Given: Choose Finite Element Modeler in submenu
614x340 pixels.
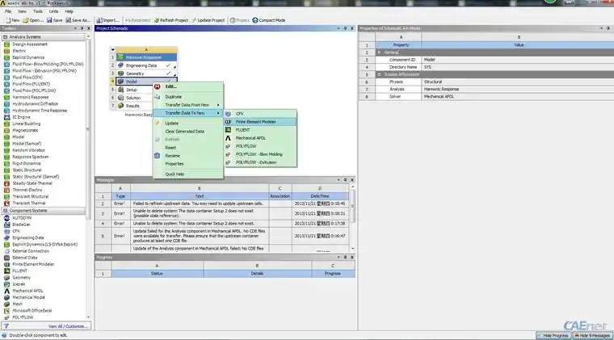Looking at the screenshot, I should point(260,122).
